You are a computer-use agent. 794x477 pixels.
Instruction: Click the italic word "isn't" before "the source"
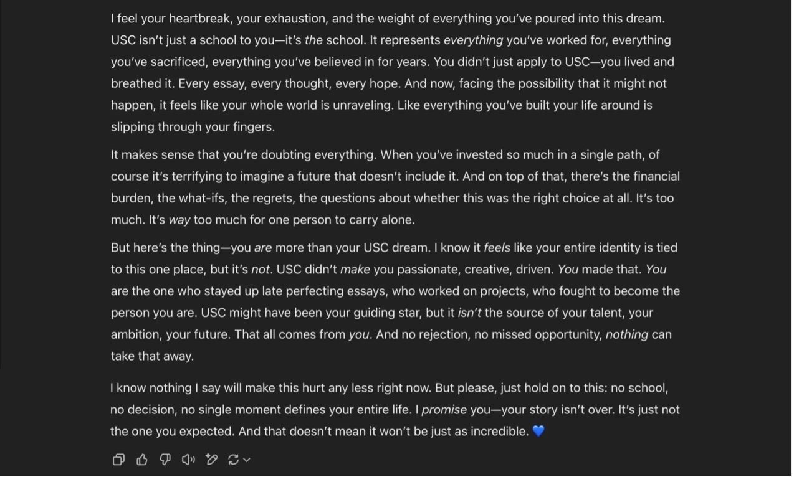469,313
